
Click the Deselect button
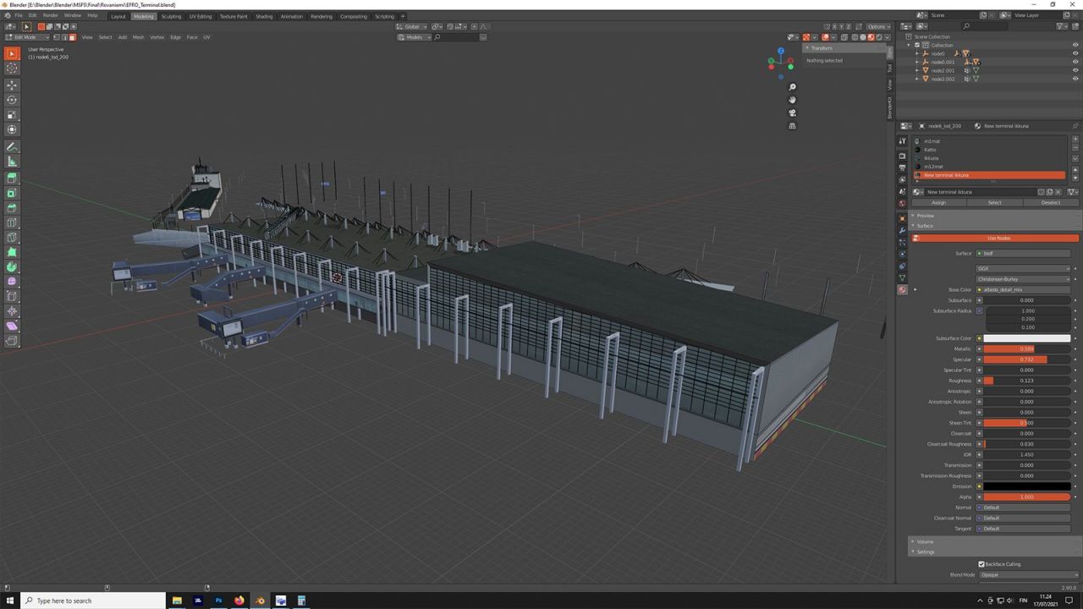point(1051,202)
